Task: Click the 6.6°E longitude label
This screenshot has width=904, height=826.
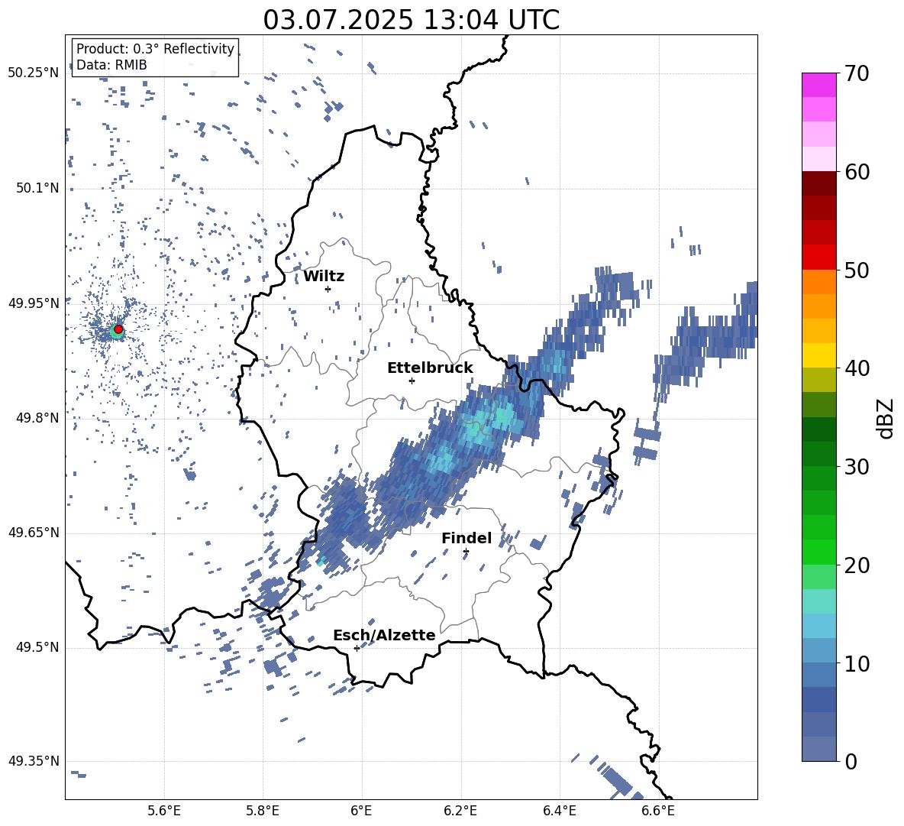Action: click(x=658, y=811)
